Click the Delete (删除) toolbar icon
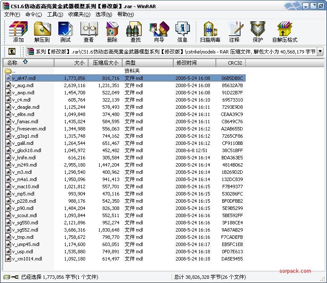This screenshot has height=283, width=327. 112,32
